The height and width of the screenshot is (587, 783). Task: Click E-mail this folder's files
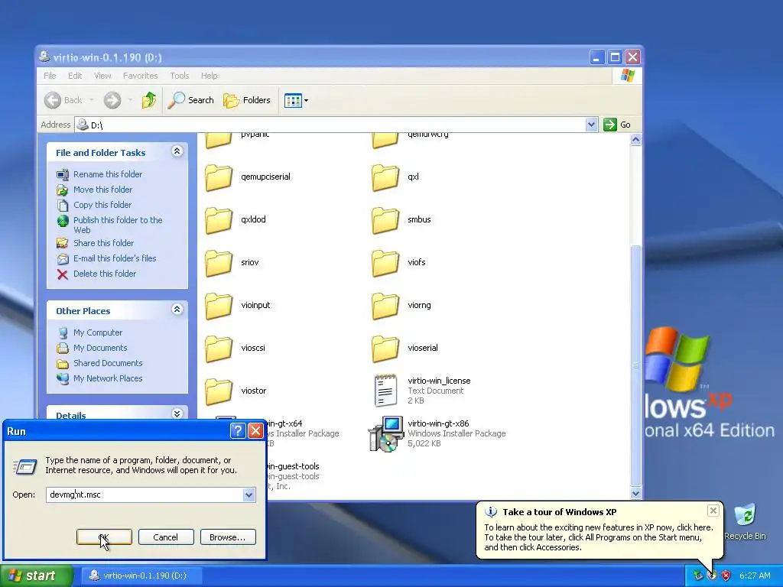115,258
